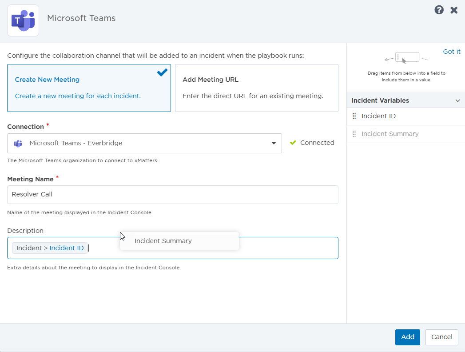Dismiss the hint with Got it link
This screenshot has height=352, width=465.
pos(452,52)
